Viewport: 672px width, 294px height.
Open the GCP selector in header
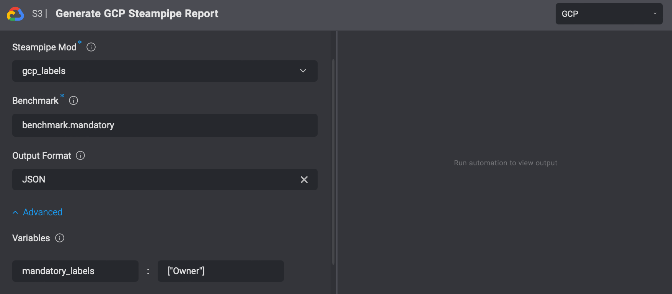click(x=609, y=14)
